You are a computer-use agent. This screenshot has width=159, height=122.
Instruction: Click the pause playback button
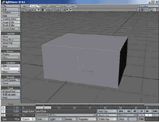(135, 111)
